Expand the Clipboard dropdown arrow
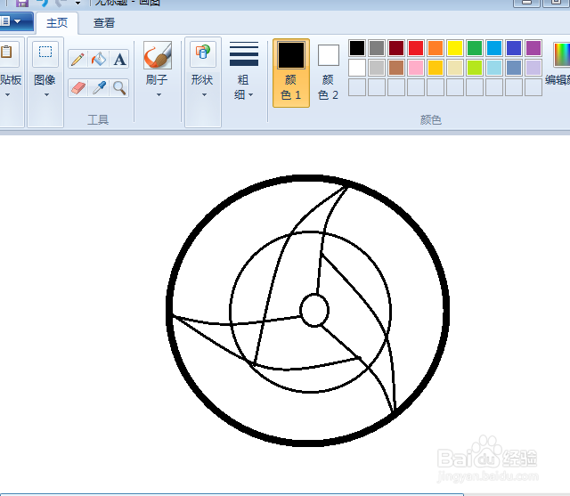 [7, 95]
